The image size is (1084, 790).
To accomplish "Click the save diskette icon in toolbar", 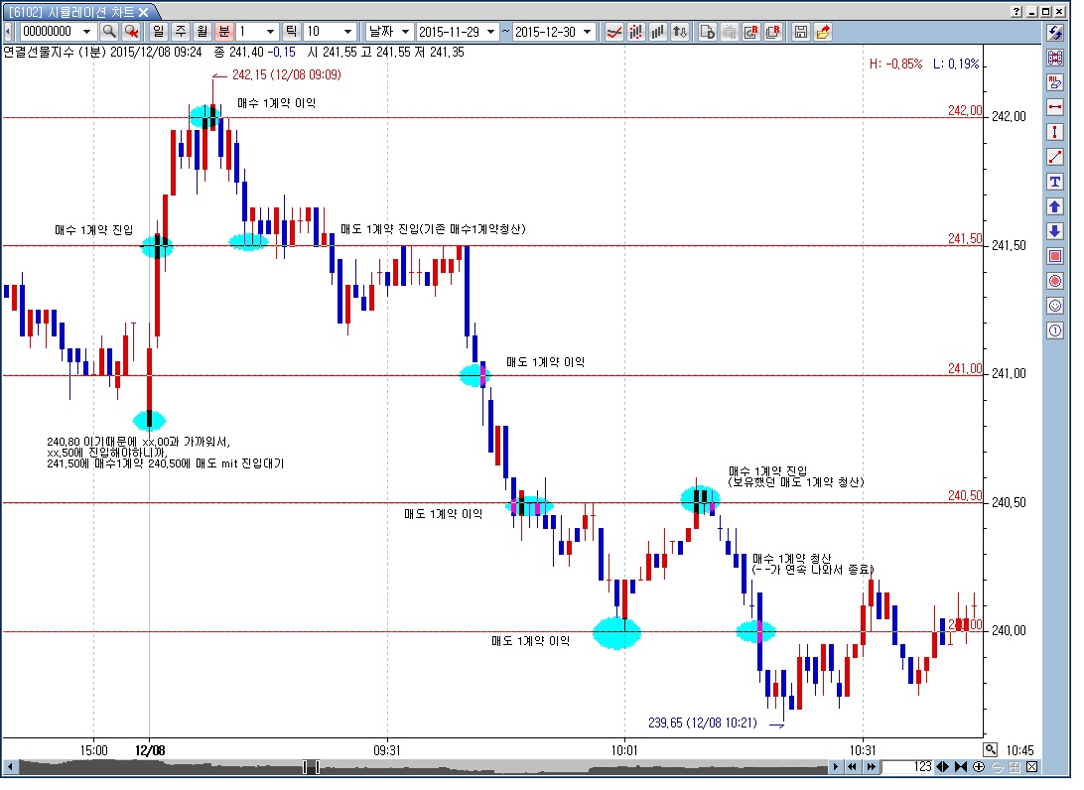I will tap(800, 32).
